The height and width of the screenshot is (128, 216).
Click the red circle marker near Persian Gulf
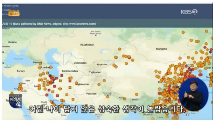pyautogui.click(x=47, y=95)
